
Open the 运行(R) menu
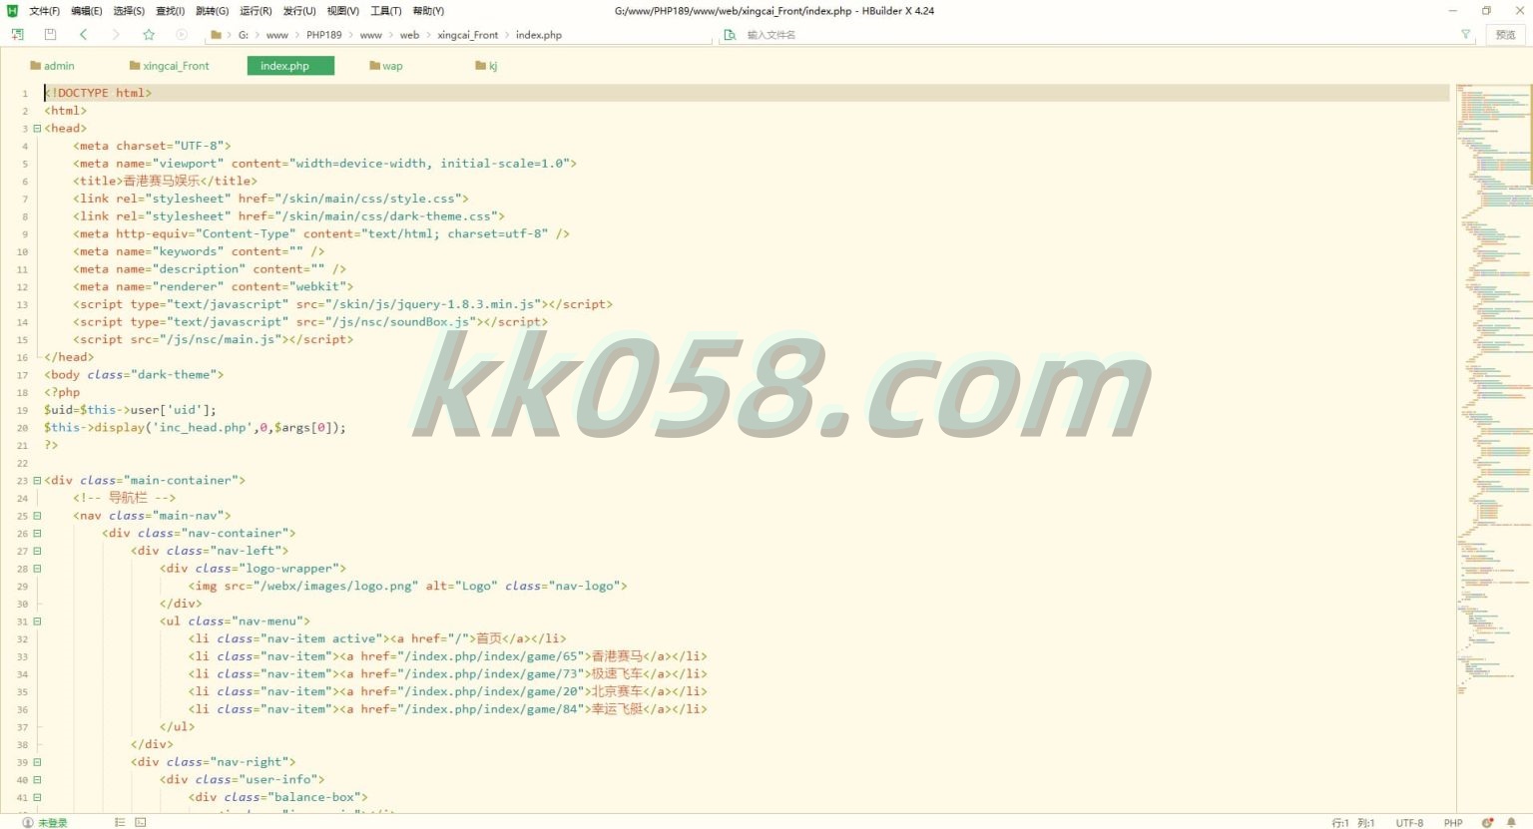coord(255,11)
